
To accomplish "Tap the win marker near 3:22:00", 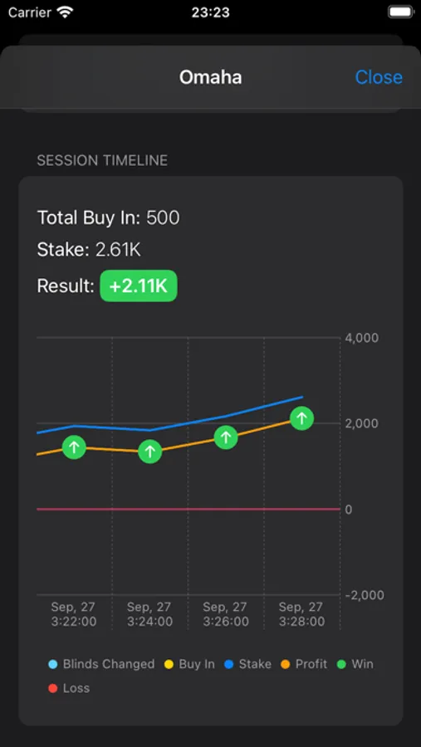I will [74, 447].
